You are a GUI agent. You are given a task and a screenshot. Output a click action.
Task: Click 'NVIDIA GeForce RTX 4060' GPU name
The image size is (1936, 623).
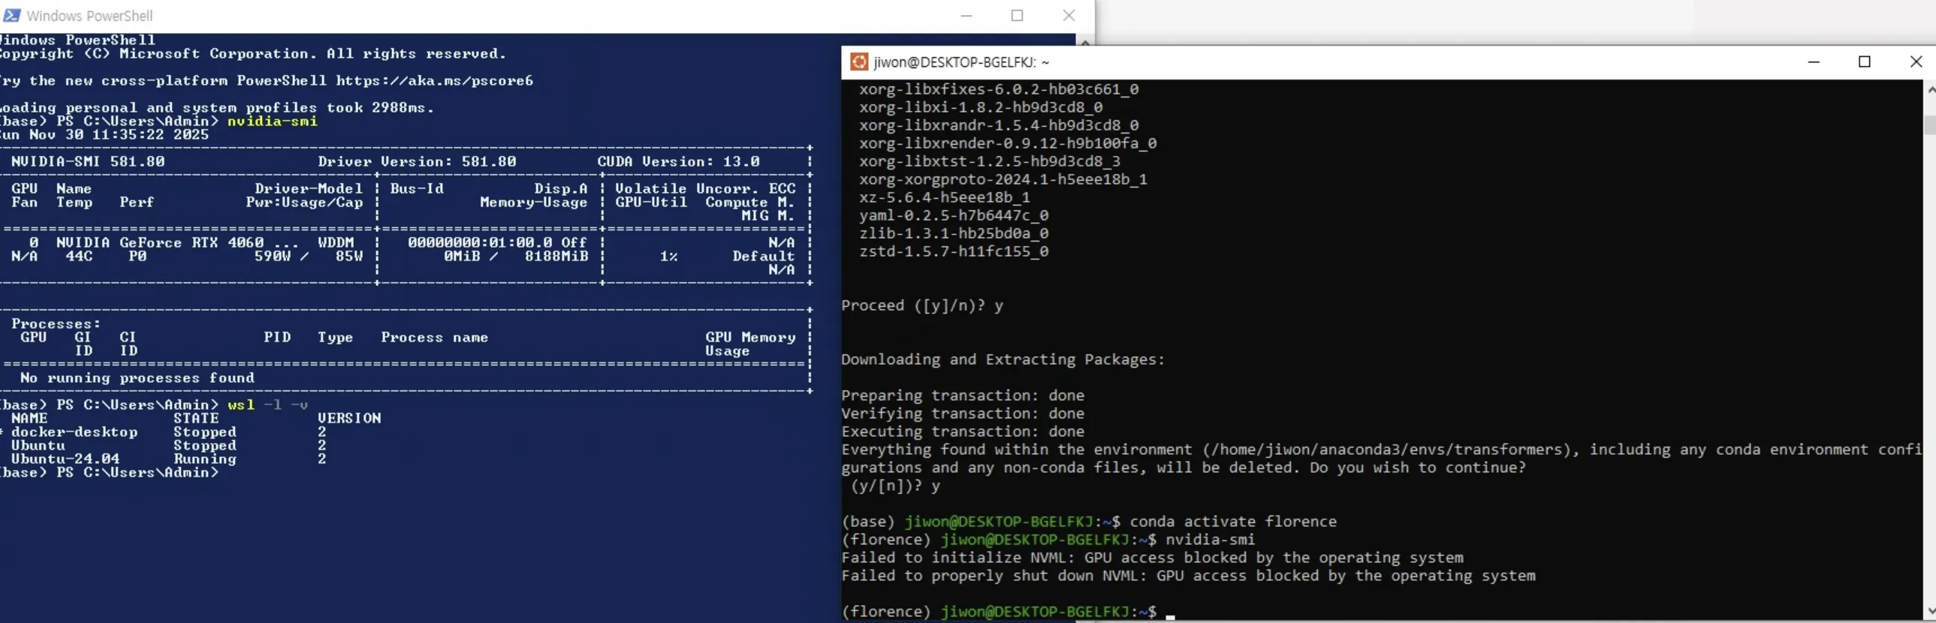(160, 242)
